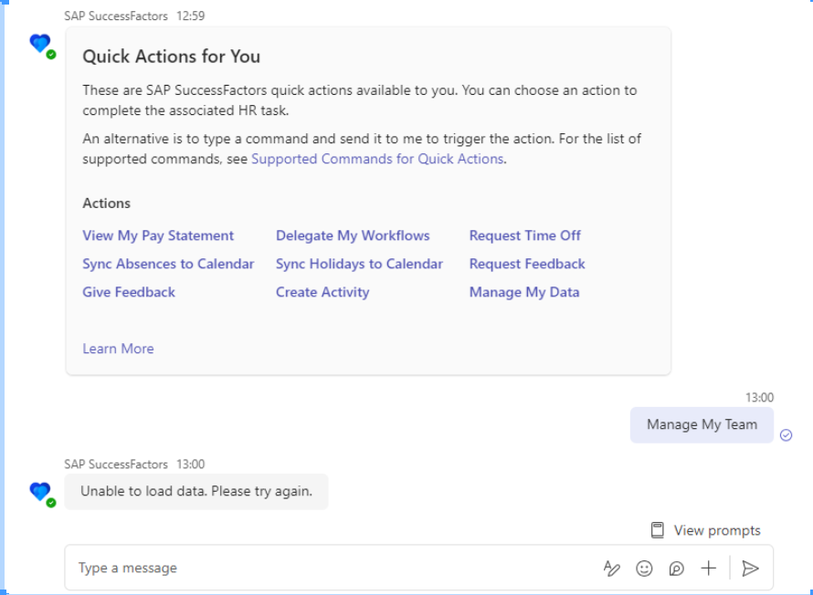Click the Actions section label
The image size is (813, 595).
106,203
